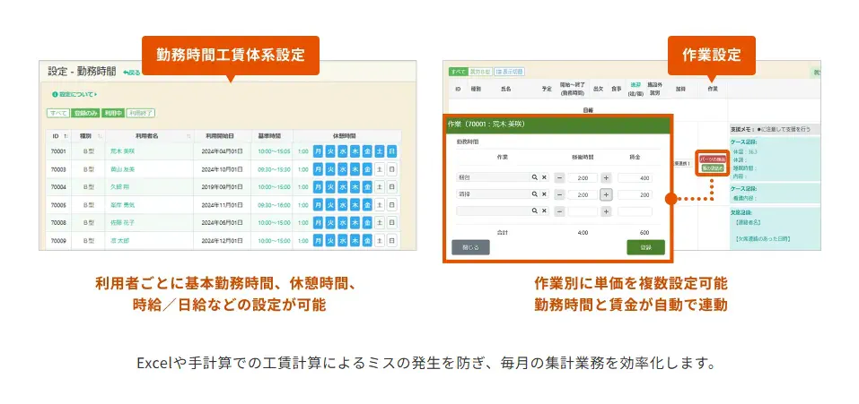The image size is (859, 404).
Task: Increase working time for 清掃 row
Action: (606, 194)
